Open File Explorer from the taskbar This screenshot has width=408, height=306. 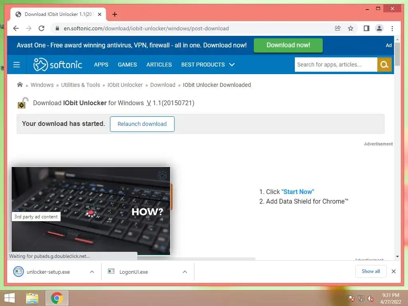pyautogui.click(x=32, y=298)
